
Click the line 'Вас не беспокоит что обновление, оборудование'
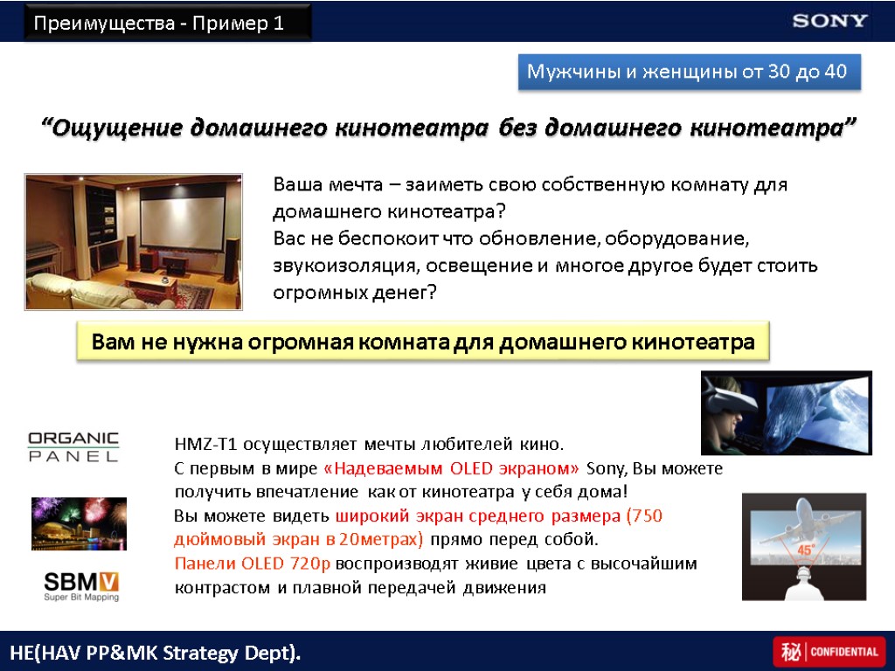510,238
